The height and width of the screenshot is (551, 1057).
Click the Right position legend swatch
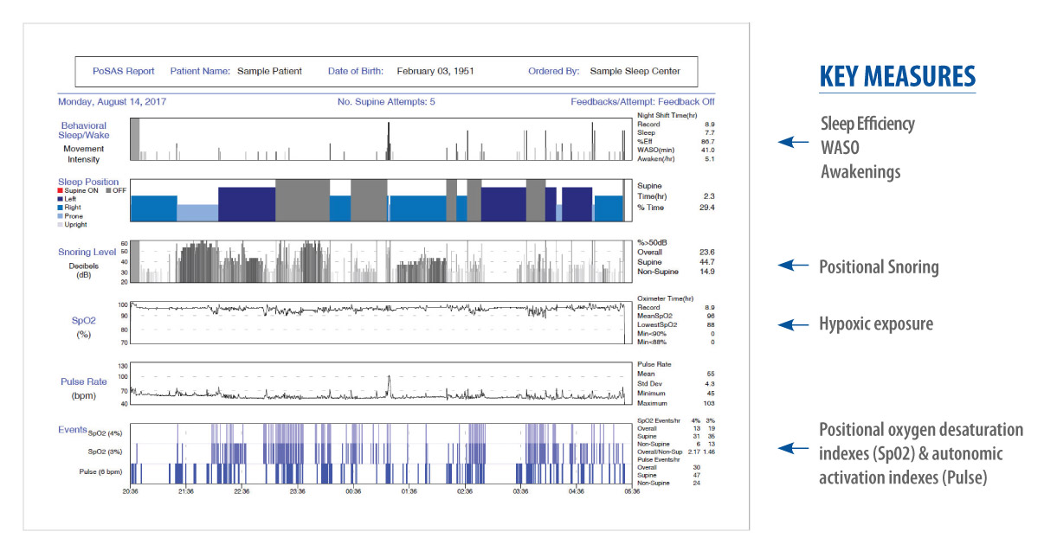tap(61, 208)
